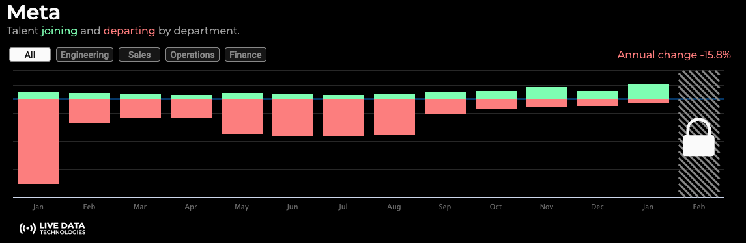Switch to the Operations filter
746x243 pixels.
pos(192,55)
